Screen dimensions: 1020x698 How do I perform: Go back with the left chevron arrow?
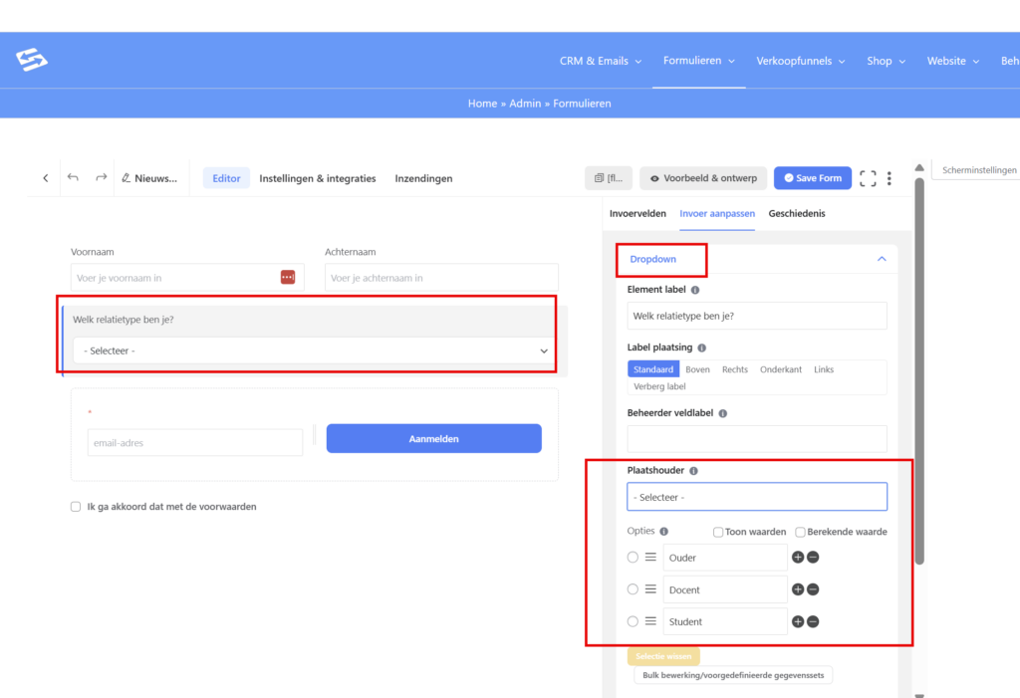(46, 178)
